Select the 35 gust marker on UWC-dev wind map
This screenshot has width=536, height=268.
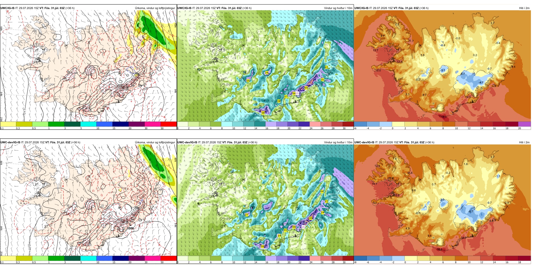pos(311,218)
